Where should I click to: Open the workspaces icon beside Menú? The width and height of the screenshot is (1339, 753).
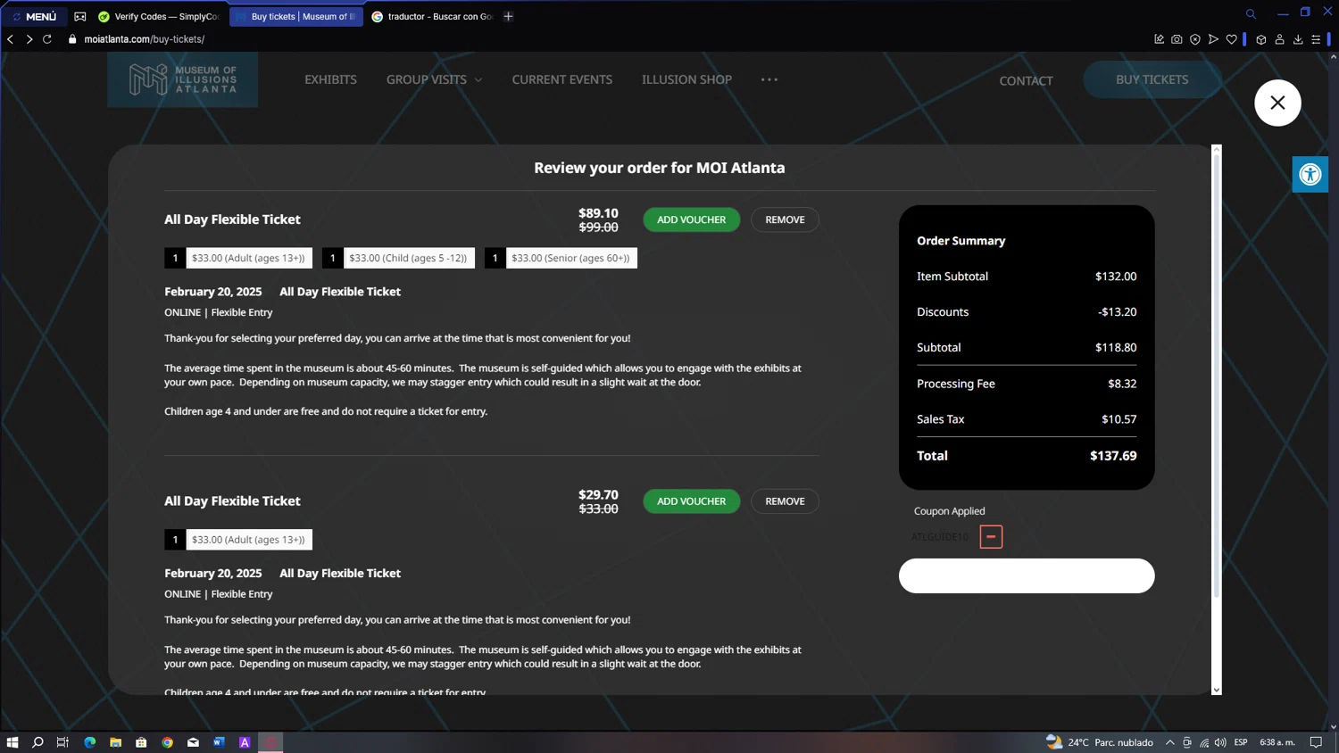[x=80, y=16]
